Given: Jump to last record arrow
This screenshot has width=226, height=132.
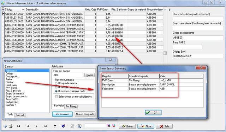Looking at the screenshot, I should 46,126.
